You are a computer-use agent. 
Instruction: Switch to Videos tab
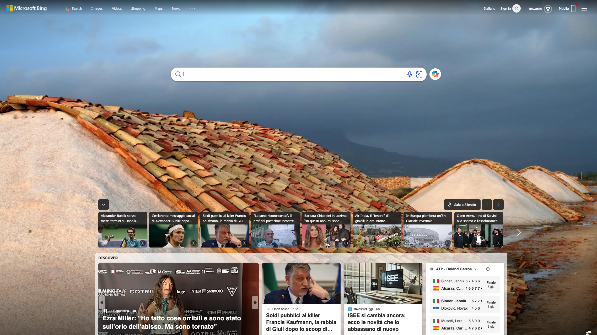coord(117,8)
